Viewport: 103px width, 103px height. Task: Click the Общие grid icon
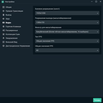click(x=3, y=7)
